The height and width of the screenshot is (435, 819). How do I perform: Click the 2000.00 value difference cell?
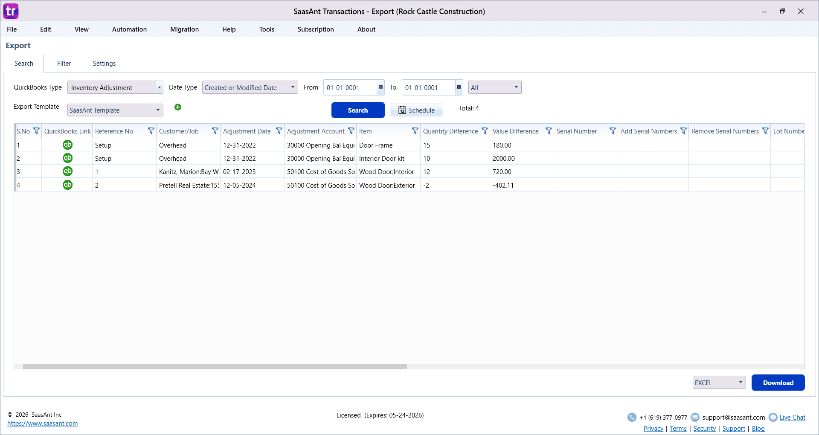click(522, 158)
